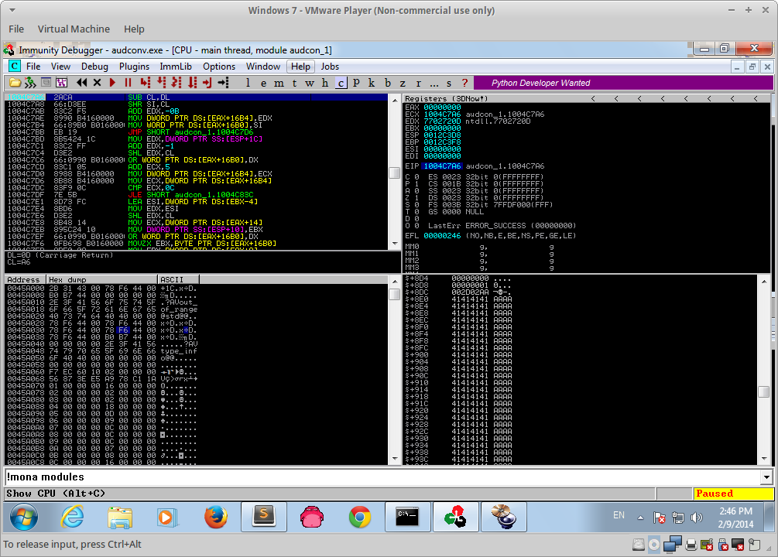
Task: Close program with the X toolbar icon
Action: 98,83
